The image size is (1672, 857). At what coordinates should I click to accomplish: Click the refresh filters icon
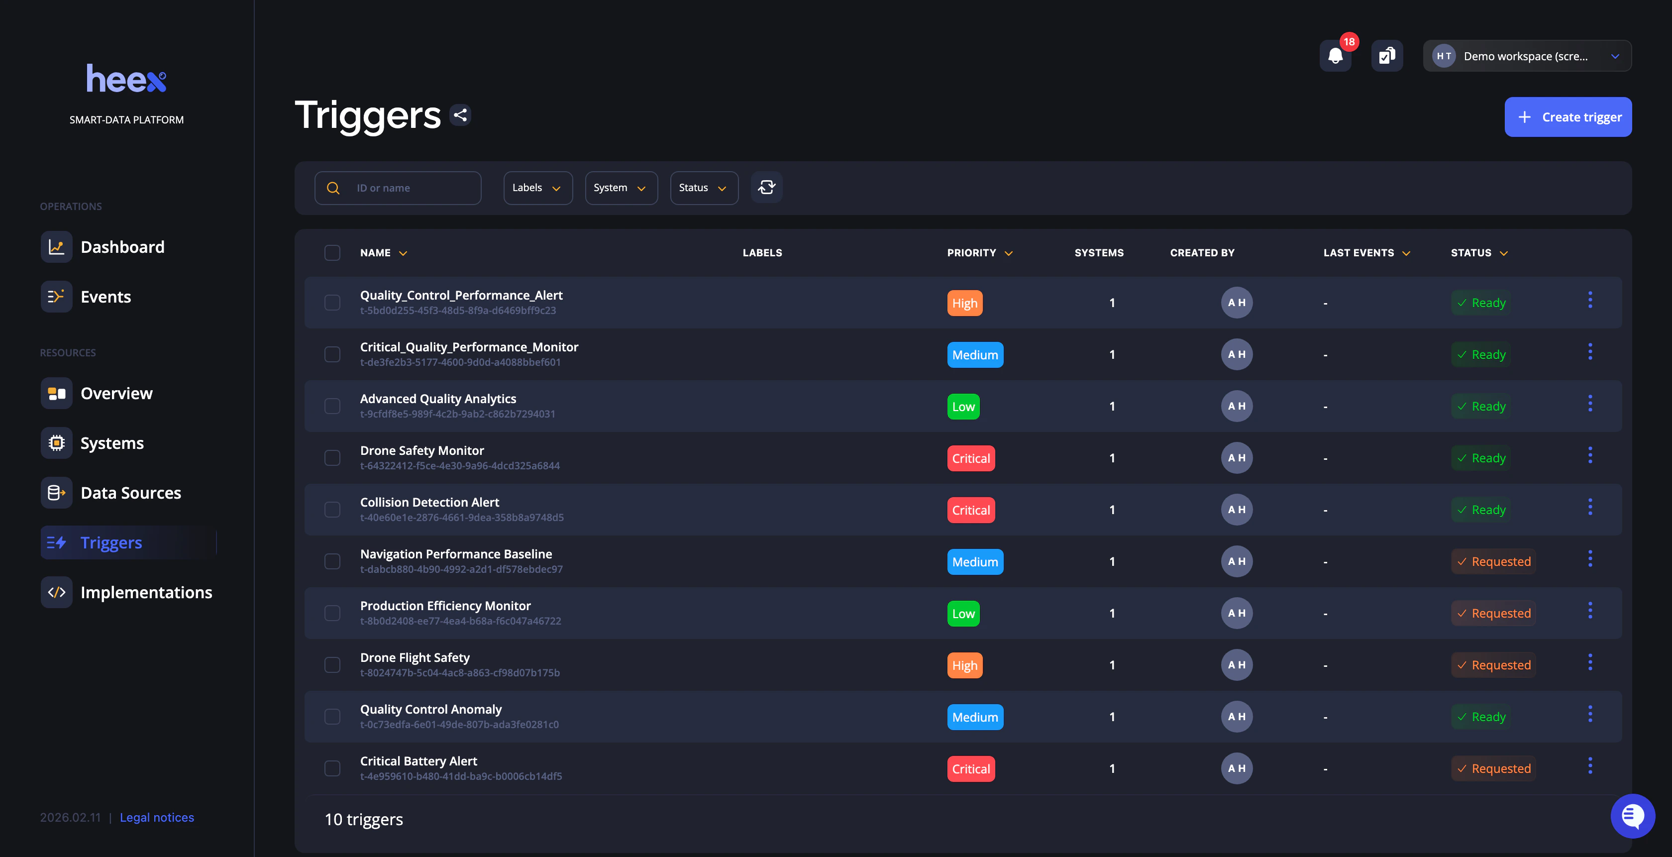click(766, 188)
